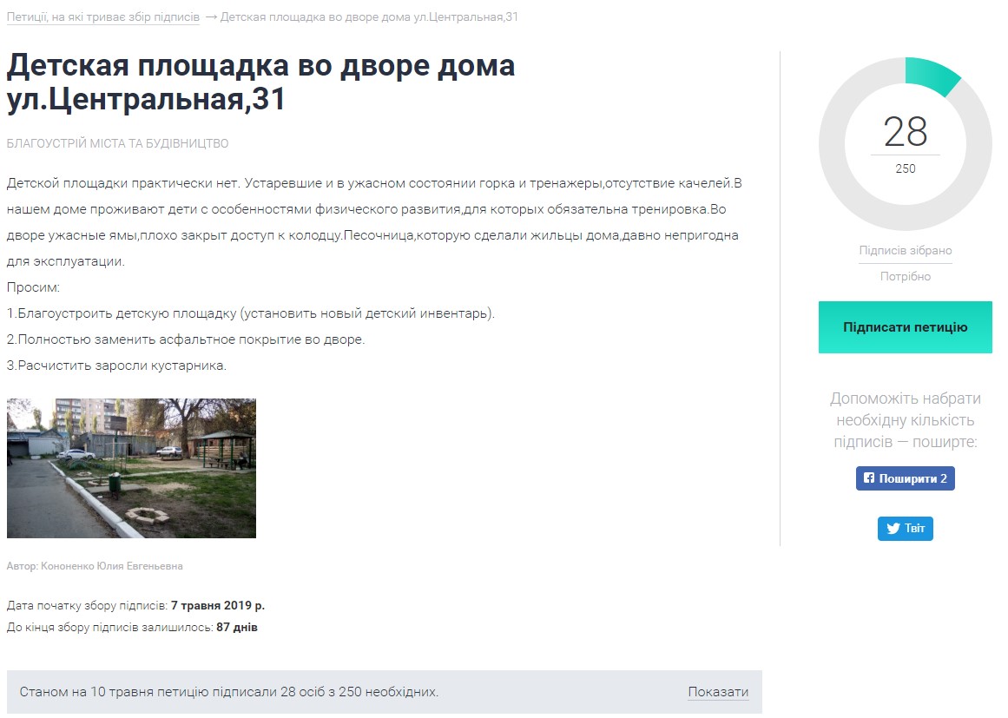Expand signature list via Показати link
Viewport: 1008px width, 718px height.
pos(718,692)
